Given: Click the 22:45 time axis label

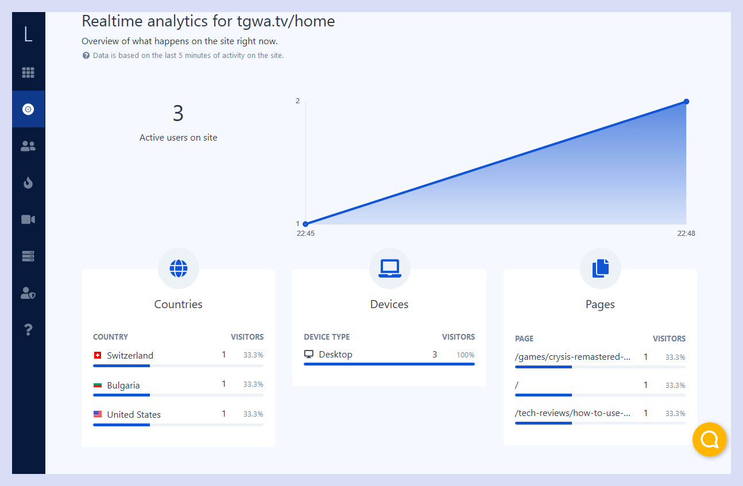Looking at the screenshot, I should [305, 234].
